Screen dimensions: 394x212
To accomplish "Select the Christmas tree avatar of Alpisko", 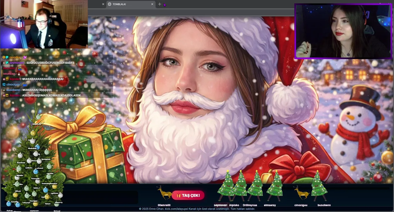I will click(x=240, y=186).
